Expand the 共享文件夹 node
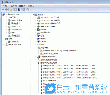 pos(7,27)
